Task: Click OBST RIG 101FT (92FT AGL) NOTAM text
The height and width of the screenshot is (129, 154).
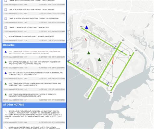Action: 35,74
